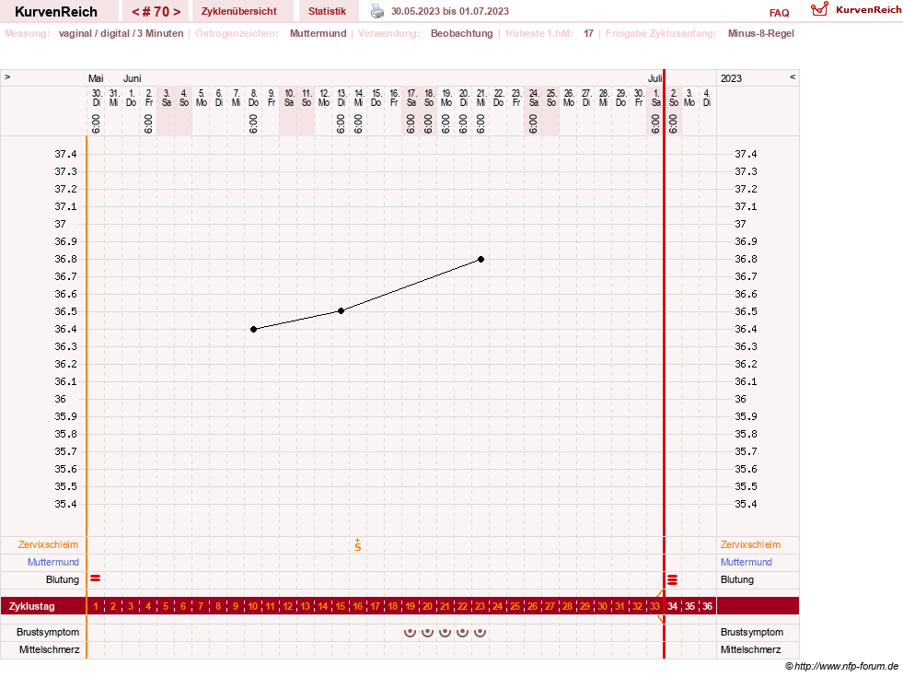Click the date header 17. Sa
Viewport: 903px width, 677px height.
pos(411,98)
